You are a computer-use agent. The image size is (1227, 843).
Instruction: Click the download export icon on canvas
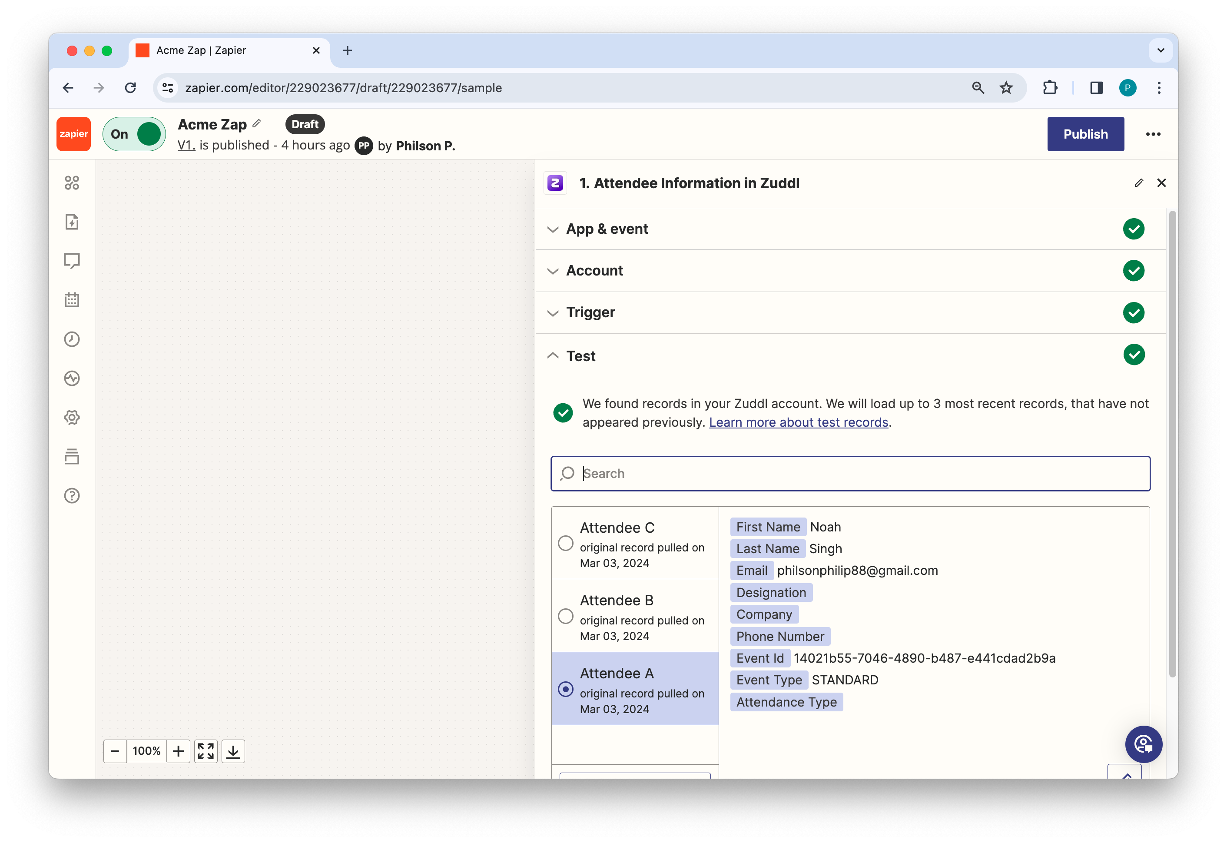point(233,751)
